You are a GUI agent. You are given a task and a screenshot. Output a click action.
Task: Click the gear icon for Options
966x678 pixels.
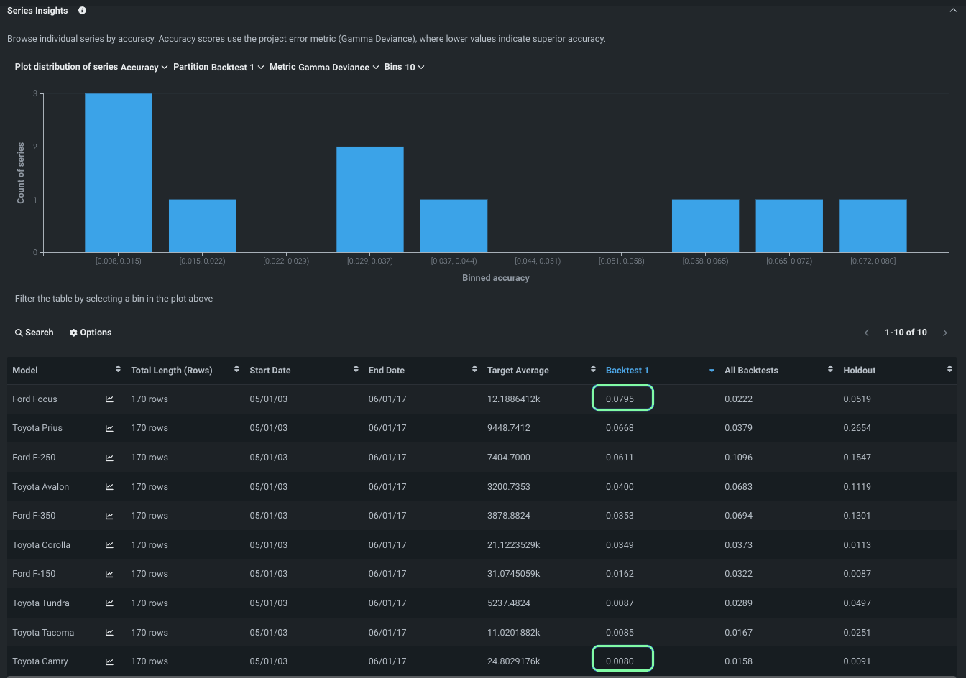coord(73,333)
